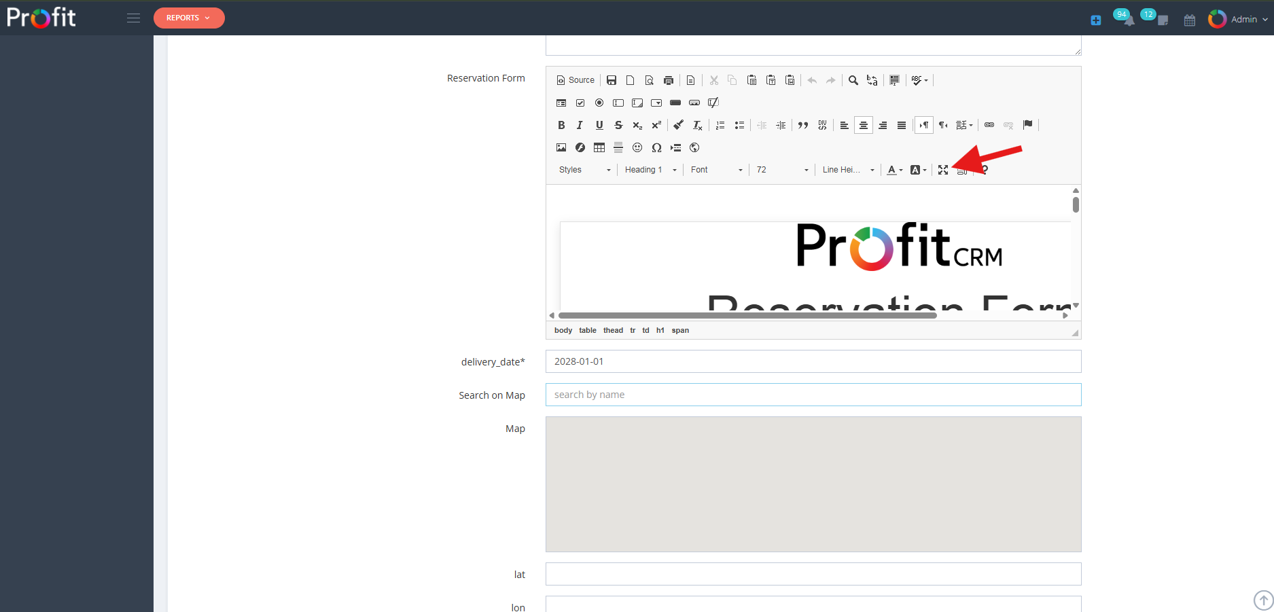This screenshot has height=612, width=1274.
Task: Insert a Special Character
Action: 656,147
